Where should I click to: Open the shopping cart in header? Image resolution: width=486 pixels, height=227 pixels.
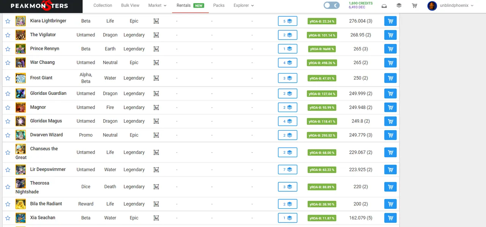click(x=415, y=6)
